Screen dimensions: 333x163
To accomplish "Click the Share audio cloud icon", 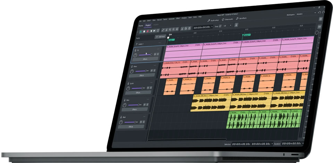I will coord(223,19).
